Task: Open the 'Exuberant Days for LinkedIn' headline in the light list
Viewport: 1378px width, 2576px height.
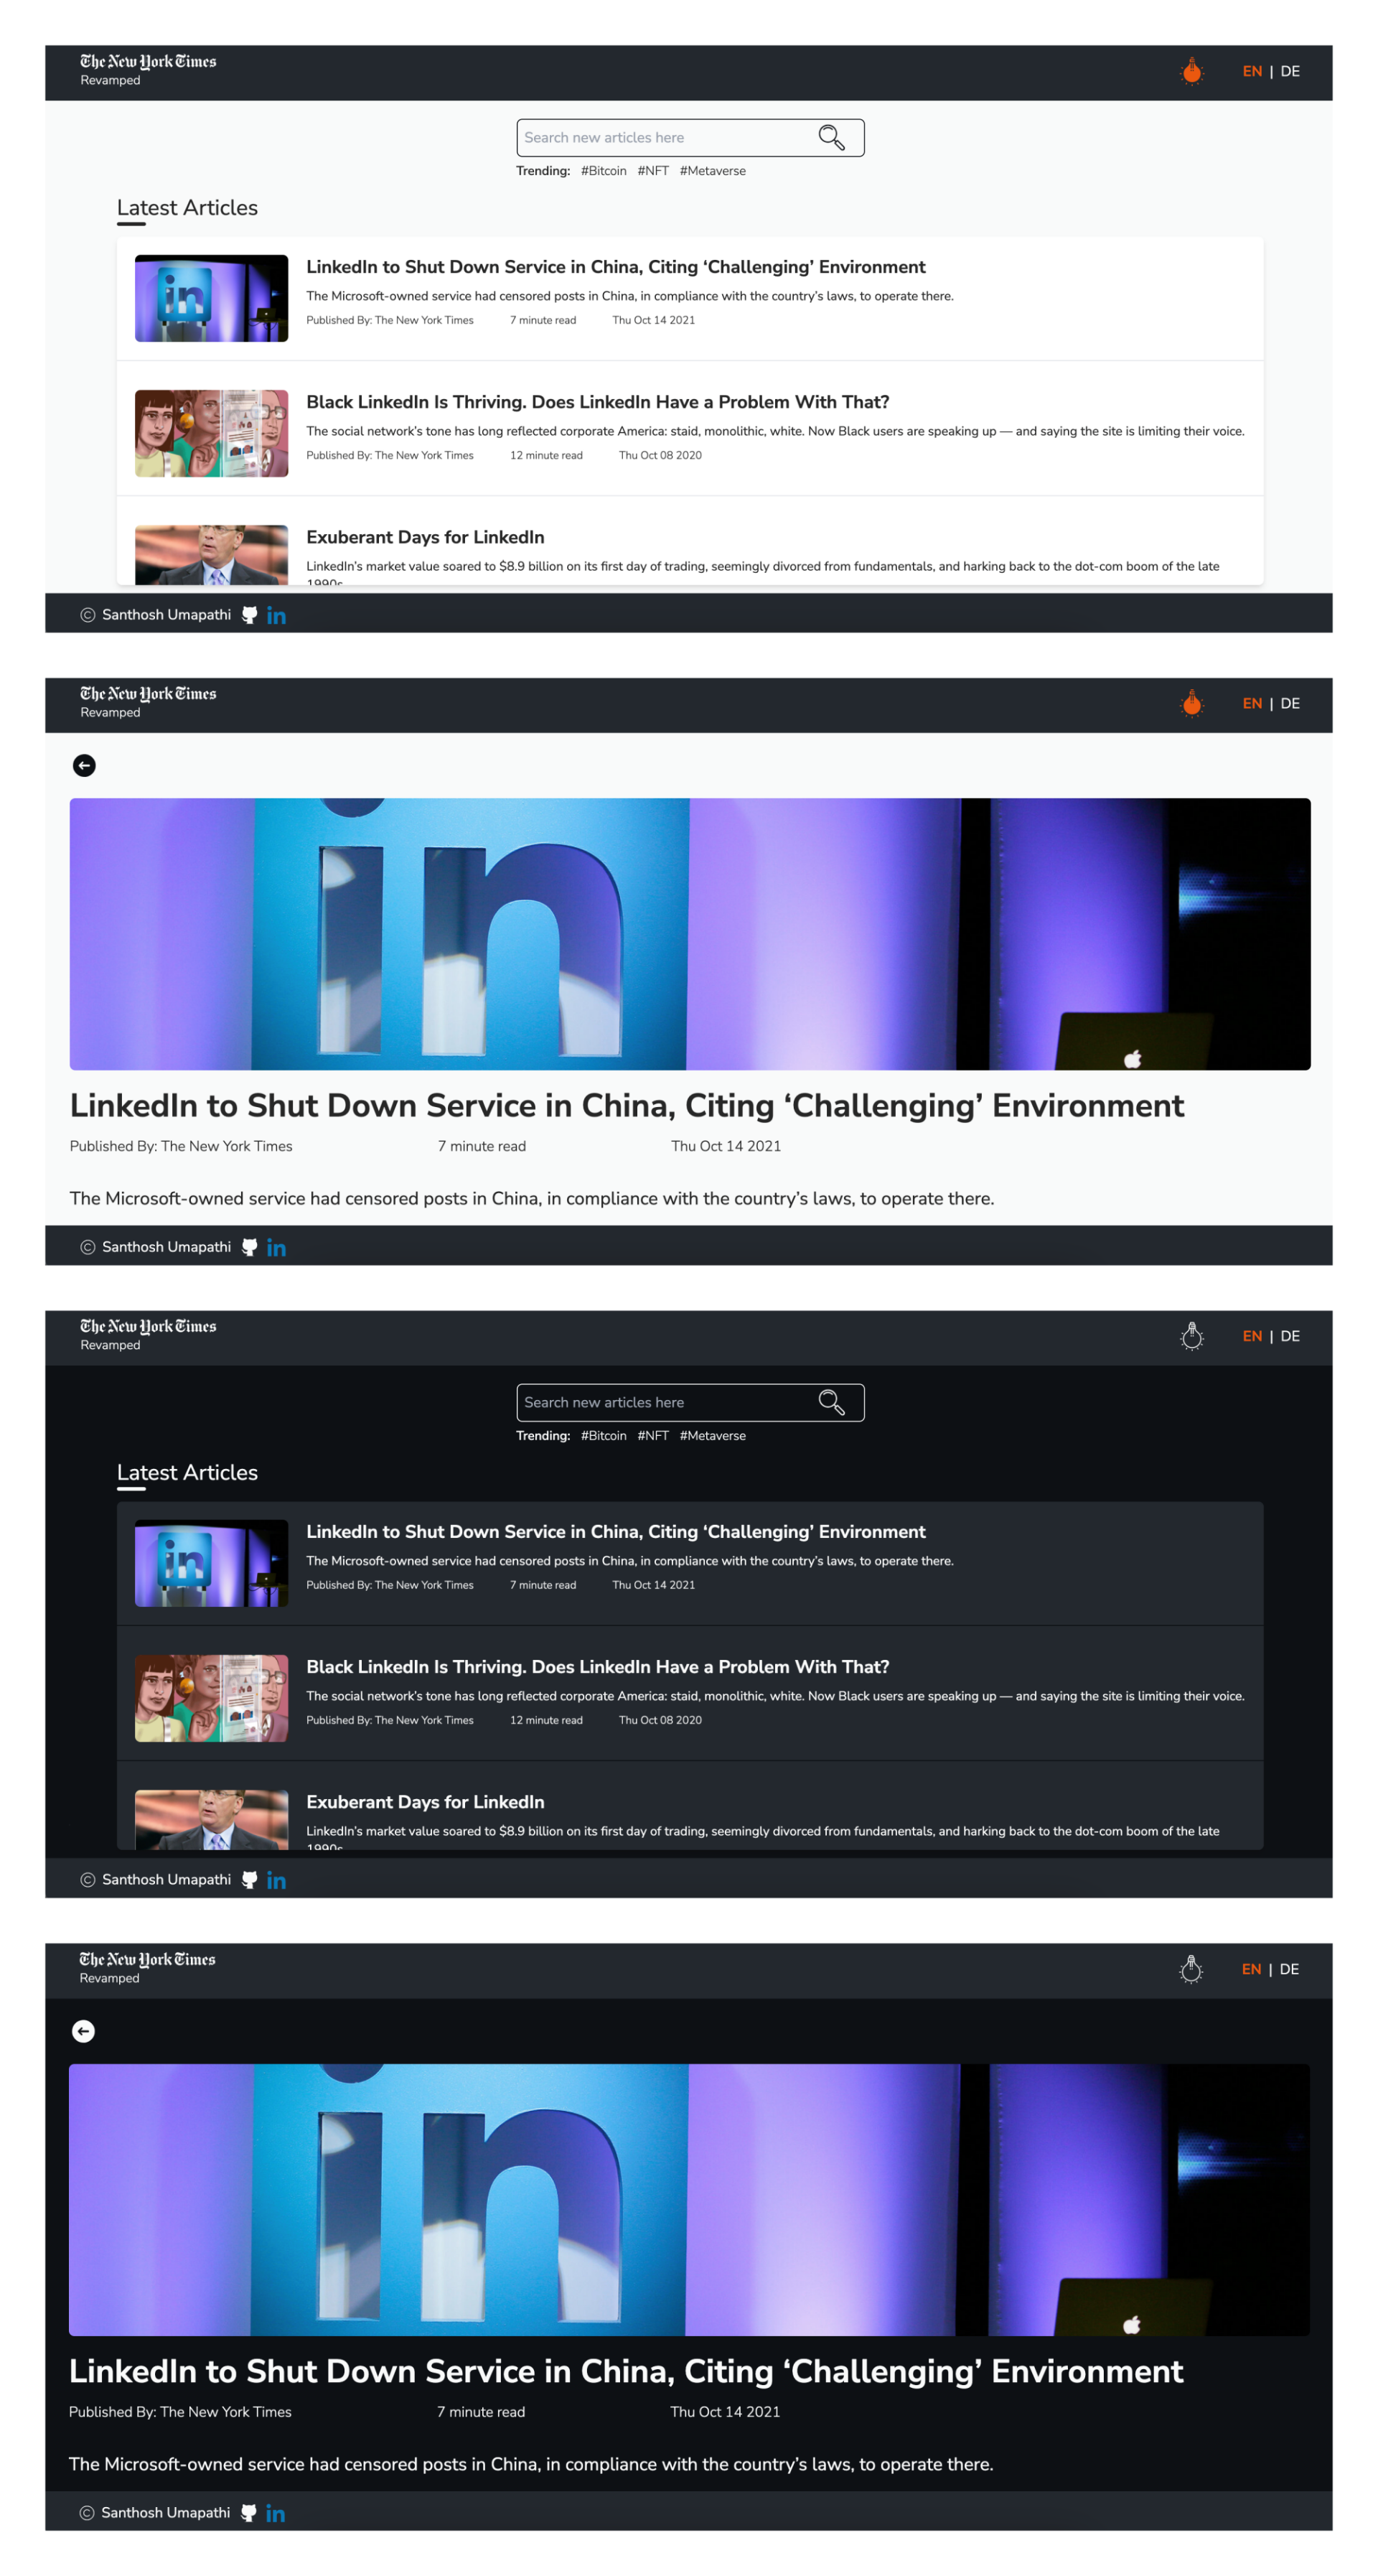Action: pos(425,537)
